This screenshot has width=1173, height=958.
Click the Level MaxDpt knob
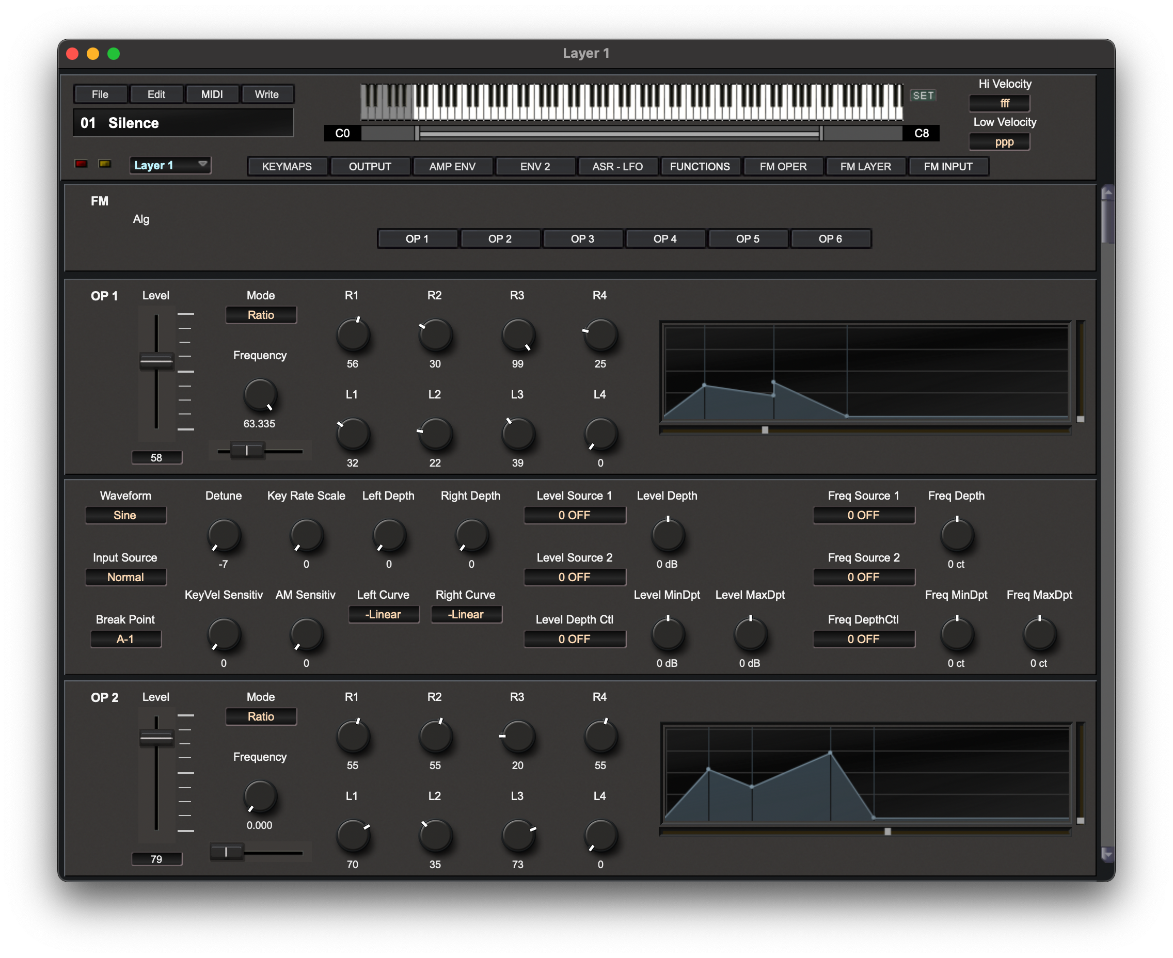pyautogui.click(x=750, y=634)
